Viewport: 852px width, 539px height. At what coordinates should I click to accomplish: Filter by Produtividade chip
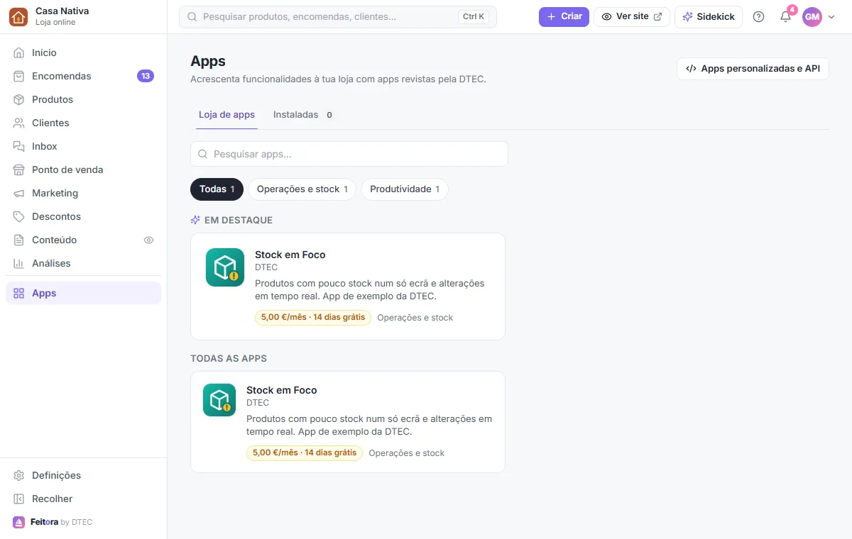[405, 189]
